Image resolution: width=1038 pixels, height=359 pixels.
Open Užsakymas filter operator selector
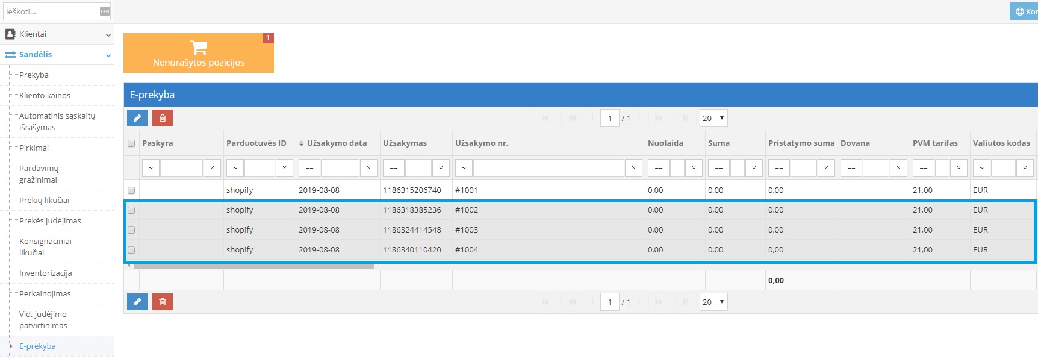[x=394, y=168]
